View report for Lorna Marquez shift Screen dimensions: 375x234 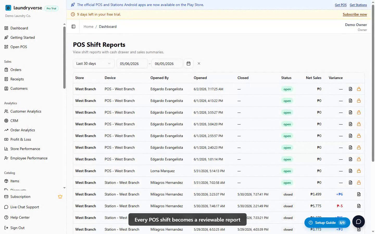pos(351,171)
